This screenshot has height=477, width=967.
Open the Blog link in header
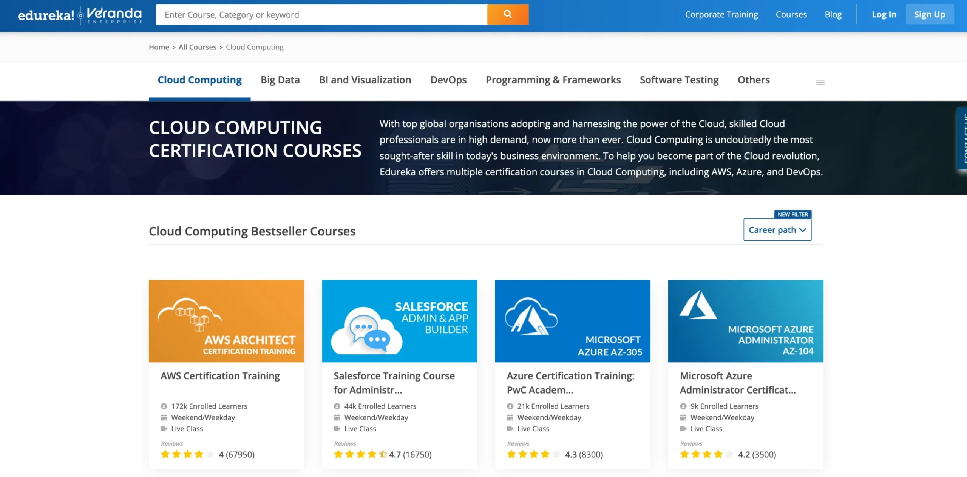pos(833,15)
